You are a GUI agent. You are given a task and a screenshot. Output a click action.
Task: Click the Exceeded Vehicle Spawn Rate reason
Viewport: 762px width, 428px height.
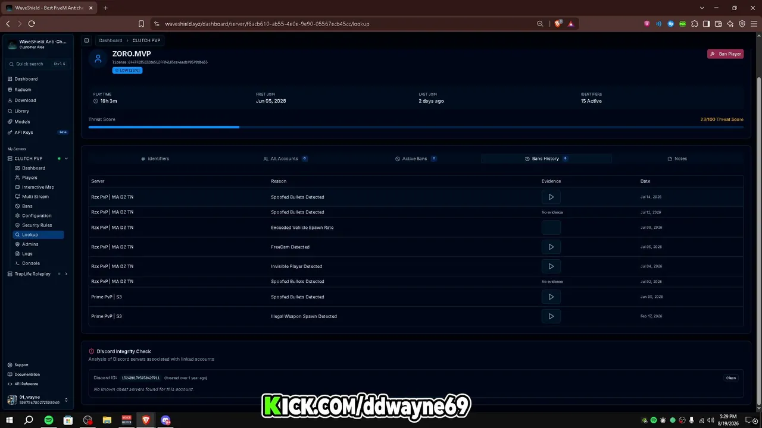coord(302,228)
